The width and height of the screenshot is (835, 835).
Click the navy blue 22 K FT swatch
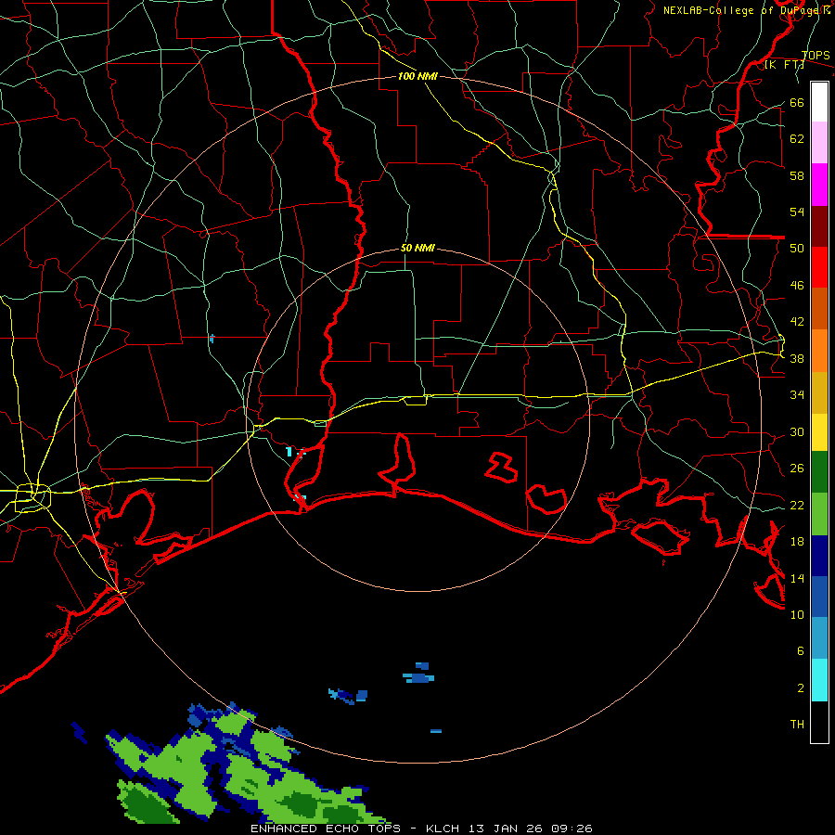[x=819, y=556]
